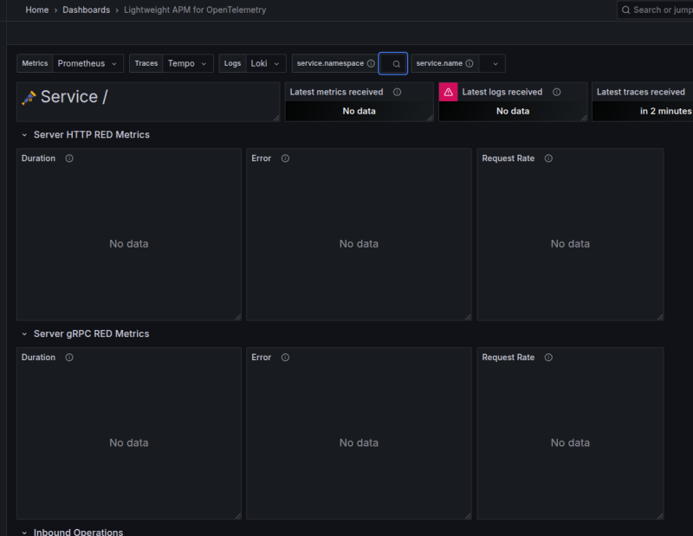Click info icon on Latest metrics received panel

pos(397,92)
